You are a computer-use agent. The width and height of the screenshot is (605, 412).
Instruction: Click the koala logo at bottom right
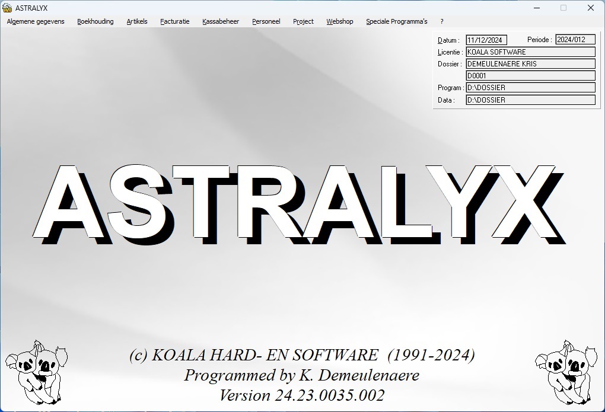pyautogui.click(x=566, y=372)
